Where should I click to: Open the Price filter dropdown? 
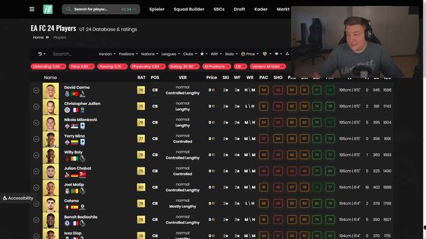point(252,54)
